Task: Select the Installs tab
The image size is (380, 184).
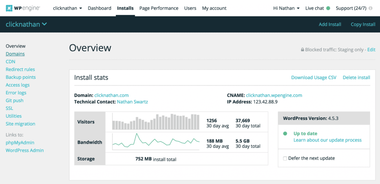Action: [x=125, y=8]
